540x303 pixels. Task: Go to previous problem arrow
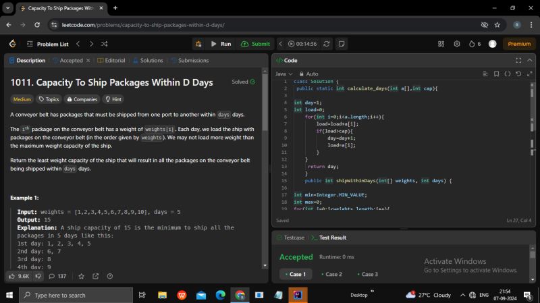[x=78, y=44]
